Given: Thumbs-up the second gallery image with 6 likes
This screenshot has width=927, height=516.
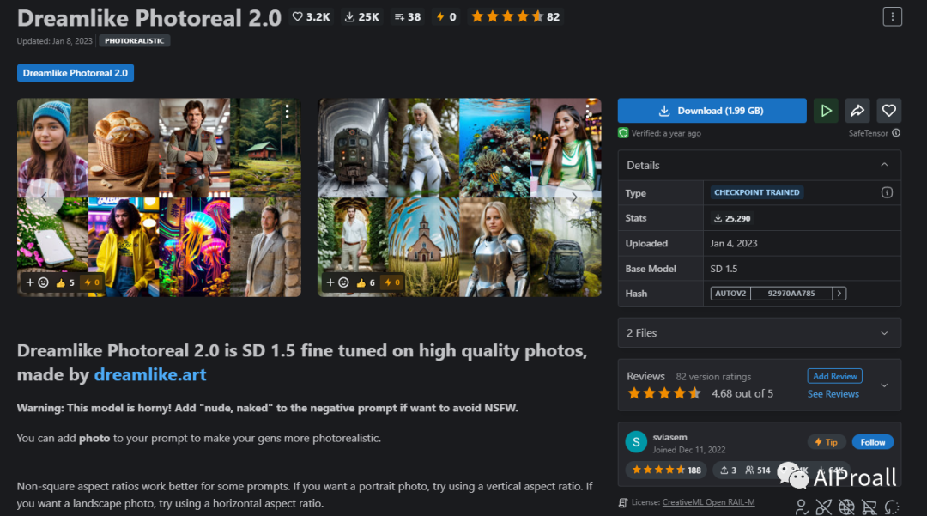Looking at the screenshot, I should pyautogui.click(x=366, y=282).
